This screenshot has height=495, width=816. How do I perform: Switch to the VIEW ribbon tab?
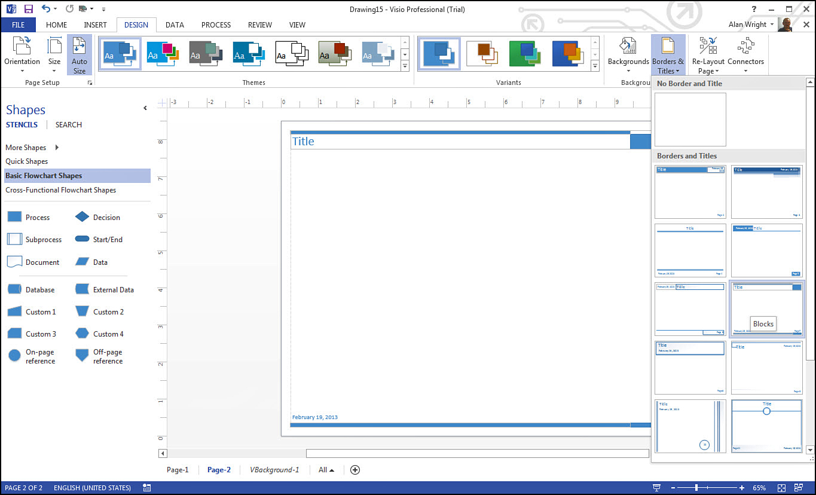tap(297, 25)
